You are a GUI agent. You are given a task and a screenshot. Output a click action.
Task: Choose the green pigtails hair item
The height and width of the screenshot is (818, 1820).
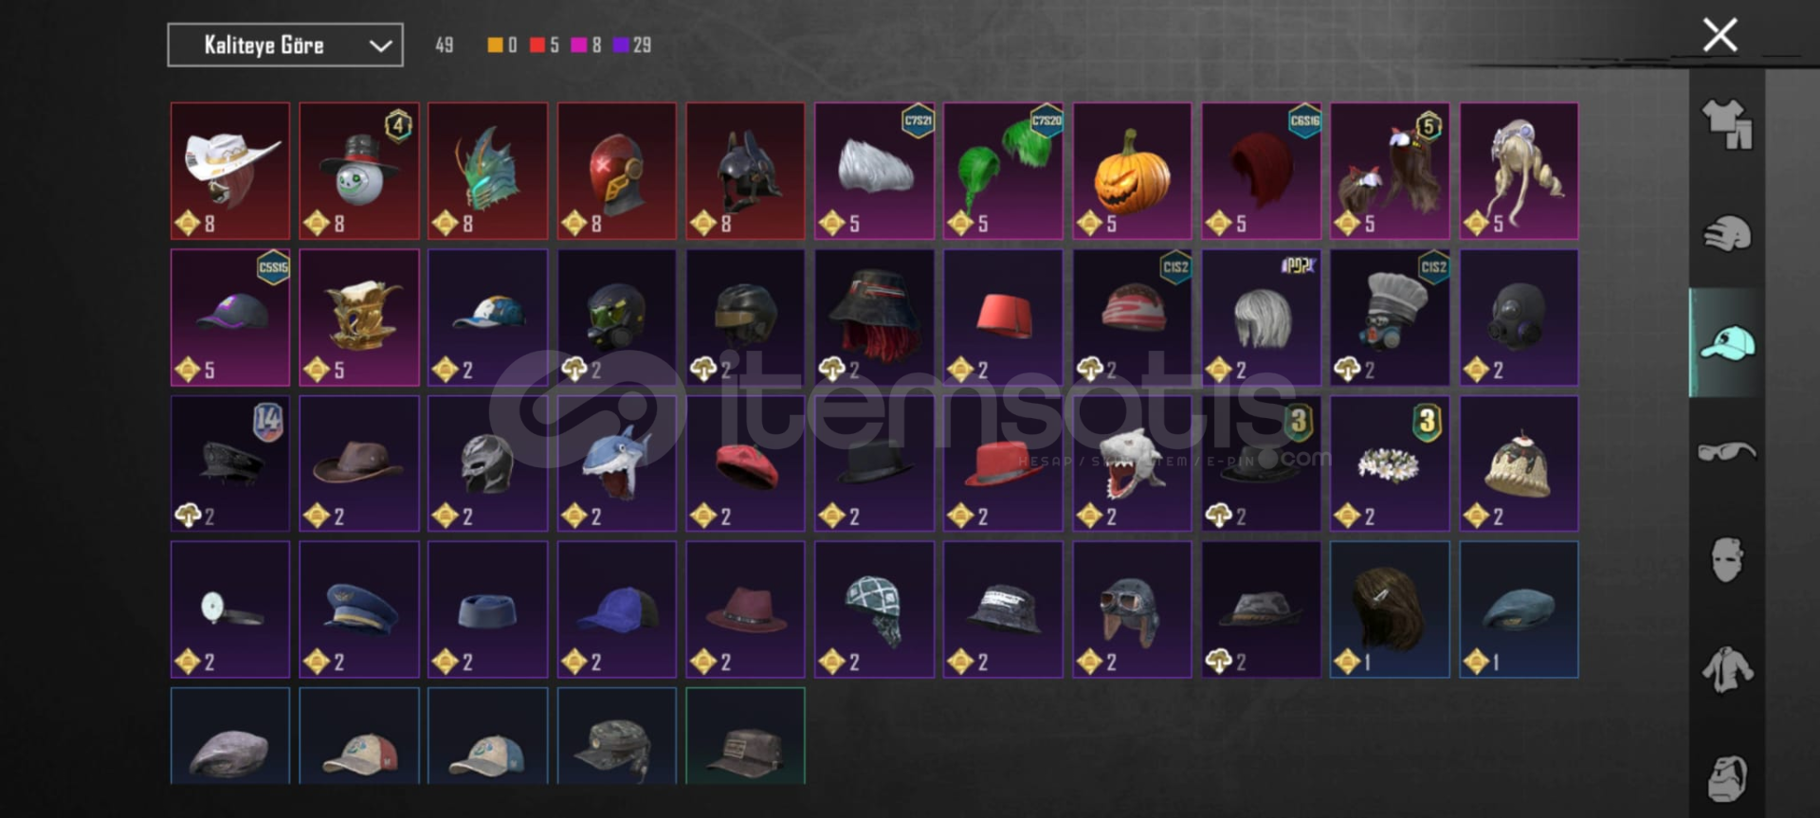point(1003,171)
